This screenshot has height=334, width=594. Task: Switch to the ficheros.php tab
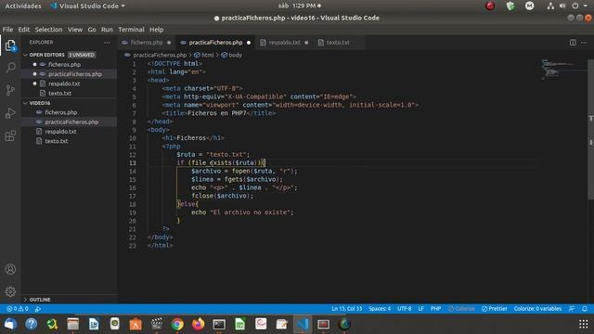point(147,43)
